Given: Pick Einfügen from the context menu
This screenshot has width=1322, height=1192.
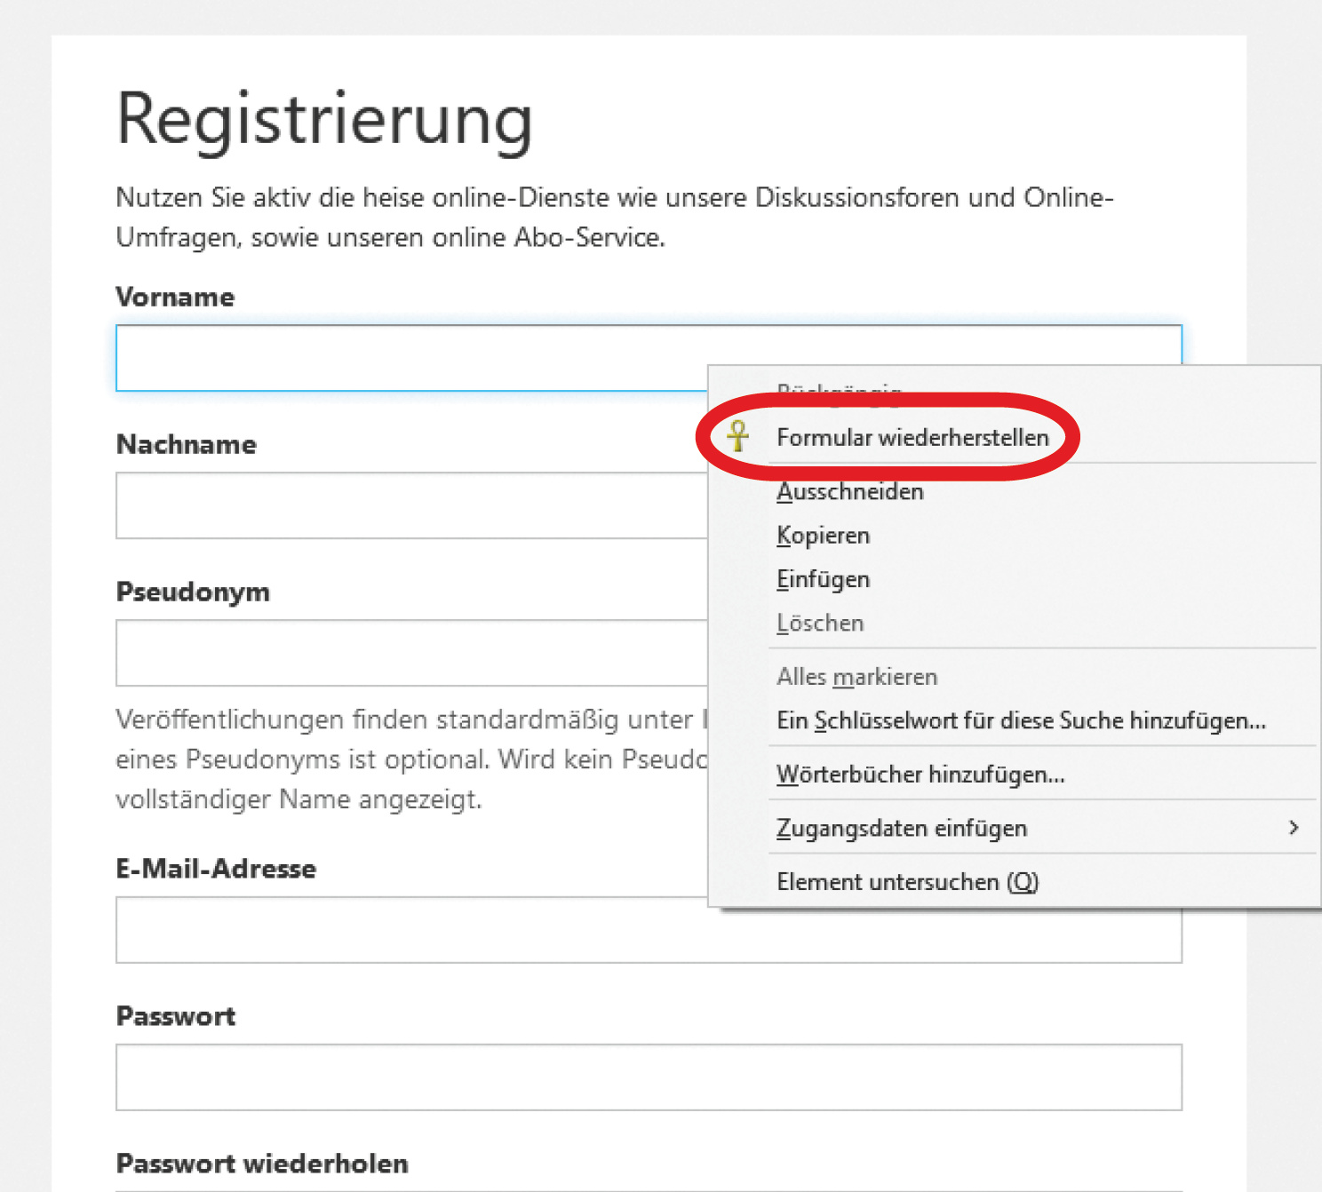Looking at the screenshot, I should [824, 579].
